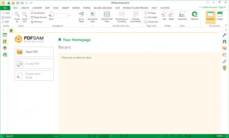Select View mode
Screen dimensions: 229x138
(6, 13)
